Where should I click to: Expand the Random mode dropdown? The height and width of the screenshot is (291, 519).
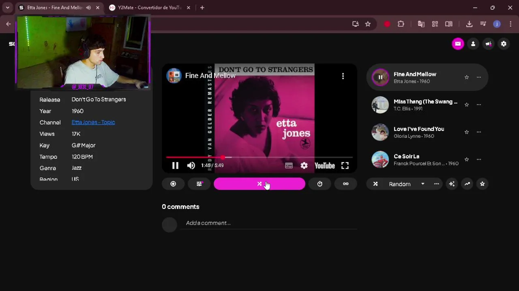click(x=422, y=184)
